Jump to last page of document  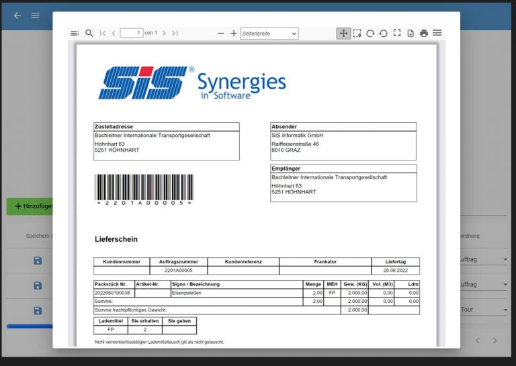point(175,33)
